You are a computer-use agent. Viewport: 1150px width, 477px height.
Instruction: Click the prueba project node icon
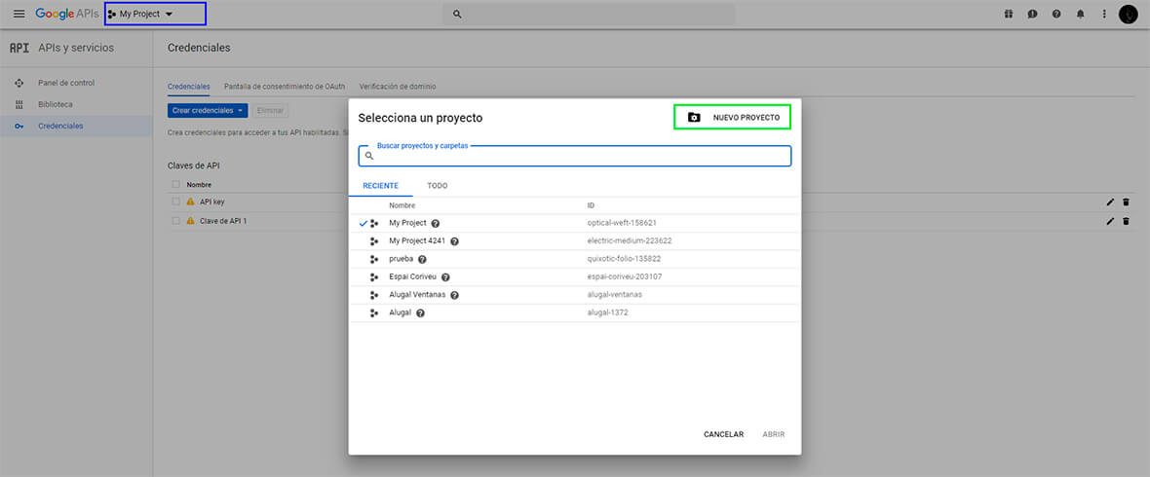click(374, 259)
